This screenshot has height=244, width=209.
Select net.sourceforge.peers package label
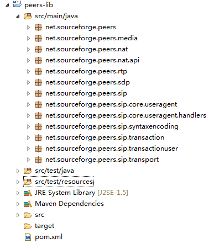(x=81, y=28)
